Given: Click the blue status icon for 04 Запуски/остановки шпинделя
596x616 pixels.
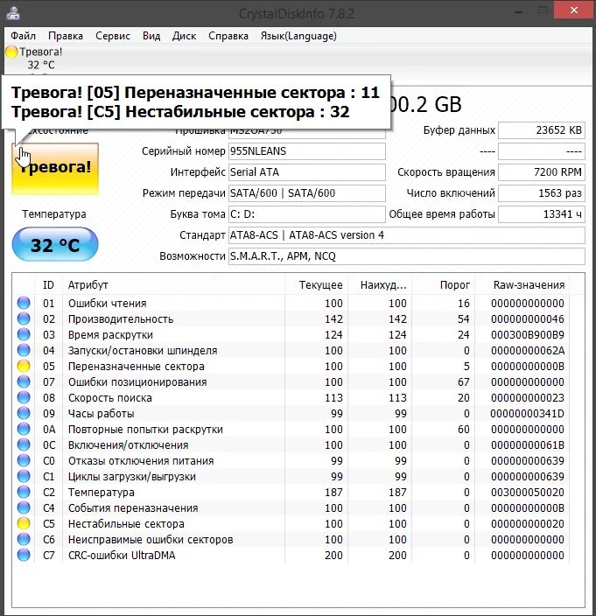Looking at the screenshot, I should pos(24,350).
